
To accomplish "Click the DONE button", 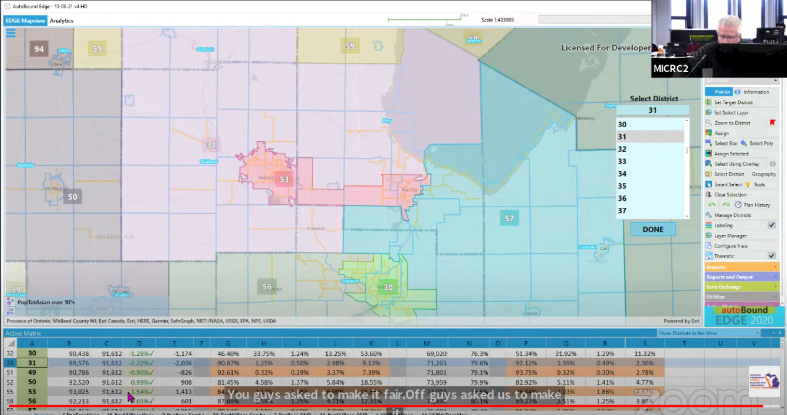I will point(653,230).
